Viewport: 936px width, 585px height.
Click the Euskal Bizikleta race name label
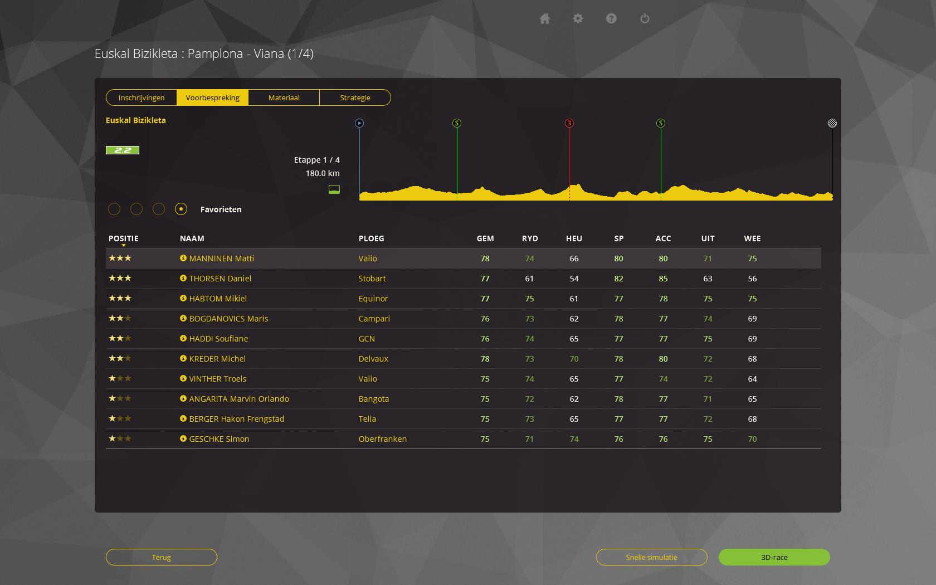tap(136, 120)
